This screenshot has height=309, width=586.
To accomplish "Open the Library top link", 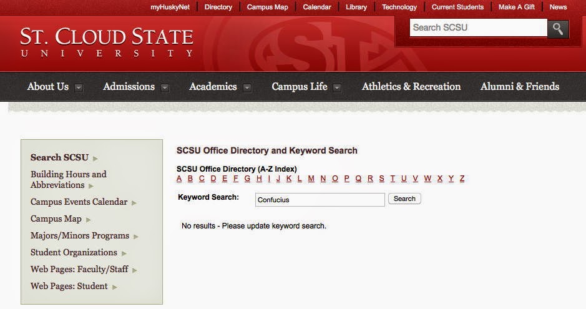I will click(356, 7).
